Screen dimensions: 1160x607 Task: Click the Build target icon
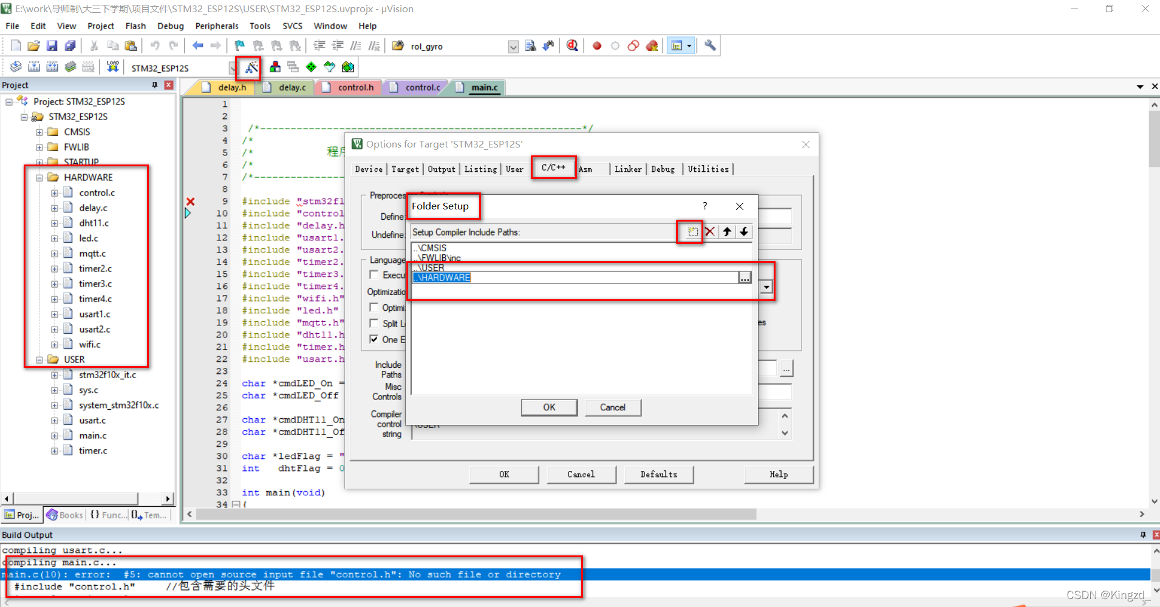34,67
